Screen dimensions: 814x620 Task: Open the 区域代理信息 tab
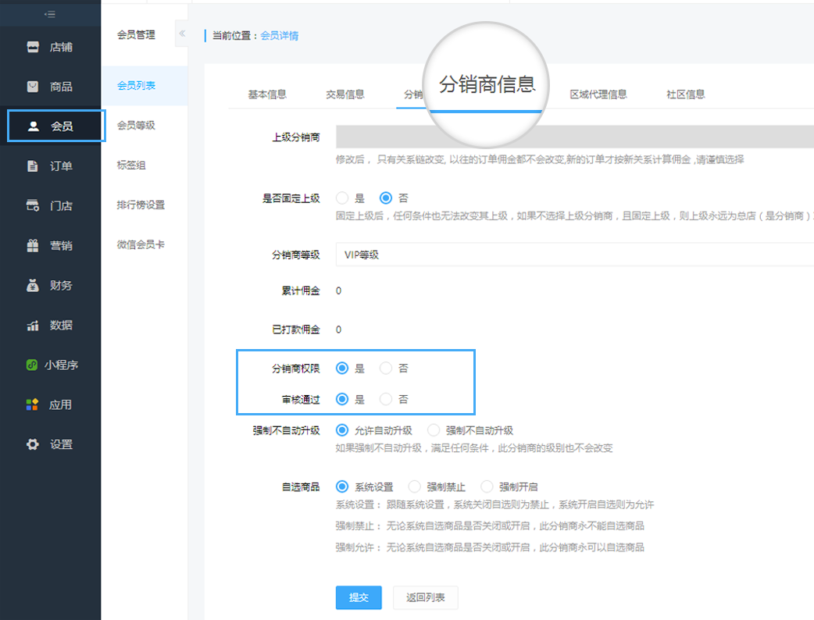pos(598,94)
